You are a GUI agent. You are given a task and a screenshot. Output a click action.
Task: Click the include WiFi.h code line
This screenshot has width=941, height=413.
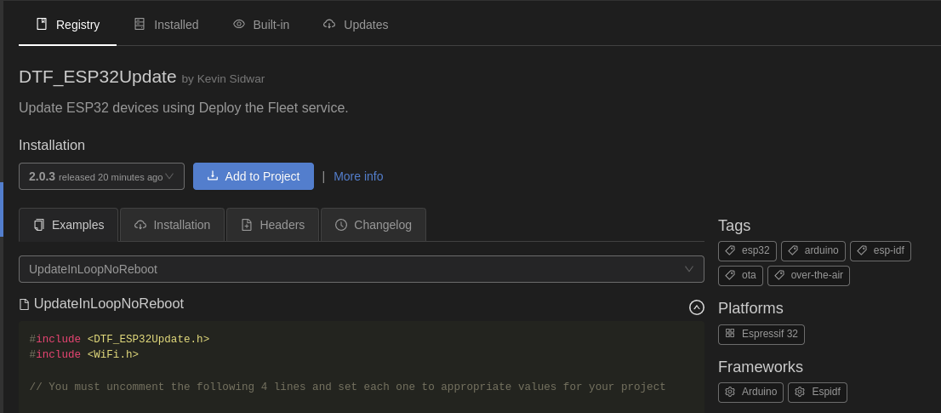(84, 355)
